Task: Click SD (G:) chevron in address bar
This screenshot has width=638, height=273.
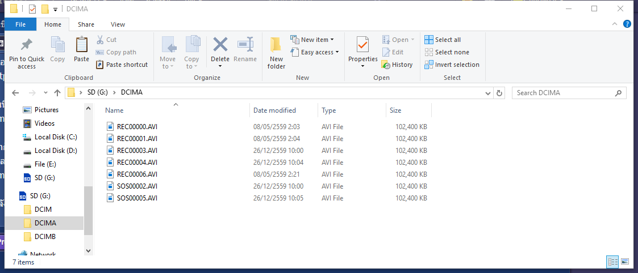Action: pos(114,93)
